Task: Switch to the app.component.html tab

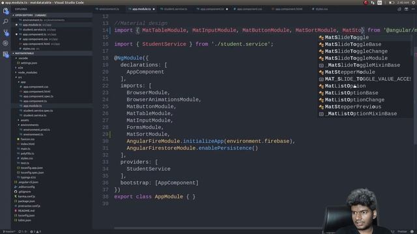Action: (x=288, y=9)
